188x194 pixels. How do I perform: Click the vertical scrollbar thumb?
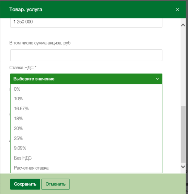(x=183, y=134)
